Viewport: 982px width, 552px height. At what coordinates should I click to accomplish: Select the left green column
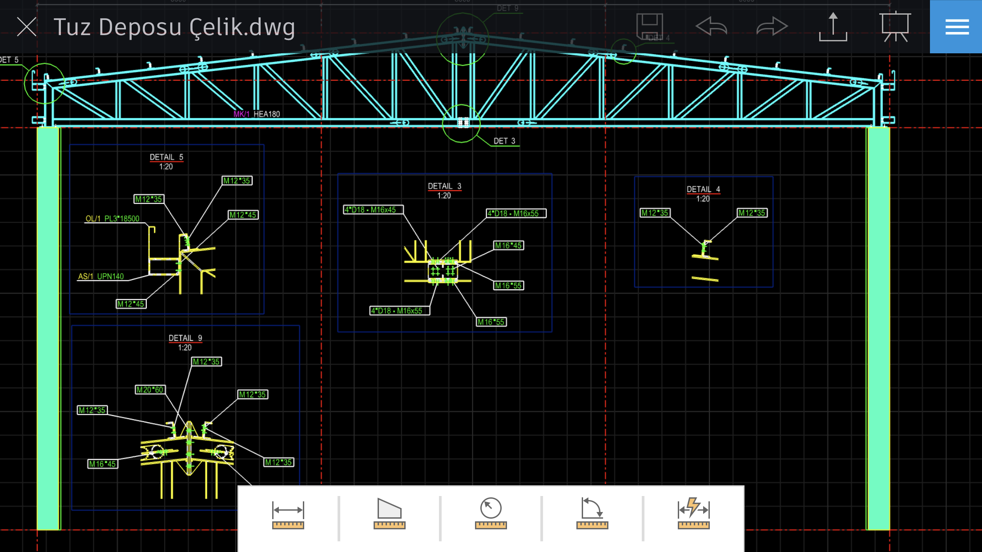[x=48, y=328]
